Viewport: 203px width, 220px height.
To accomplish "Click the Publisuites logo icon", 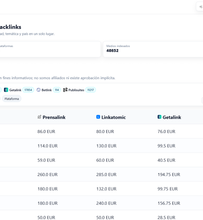I will click(x=65, y=90).
